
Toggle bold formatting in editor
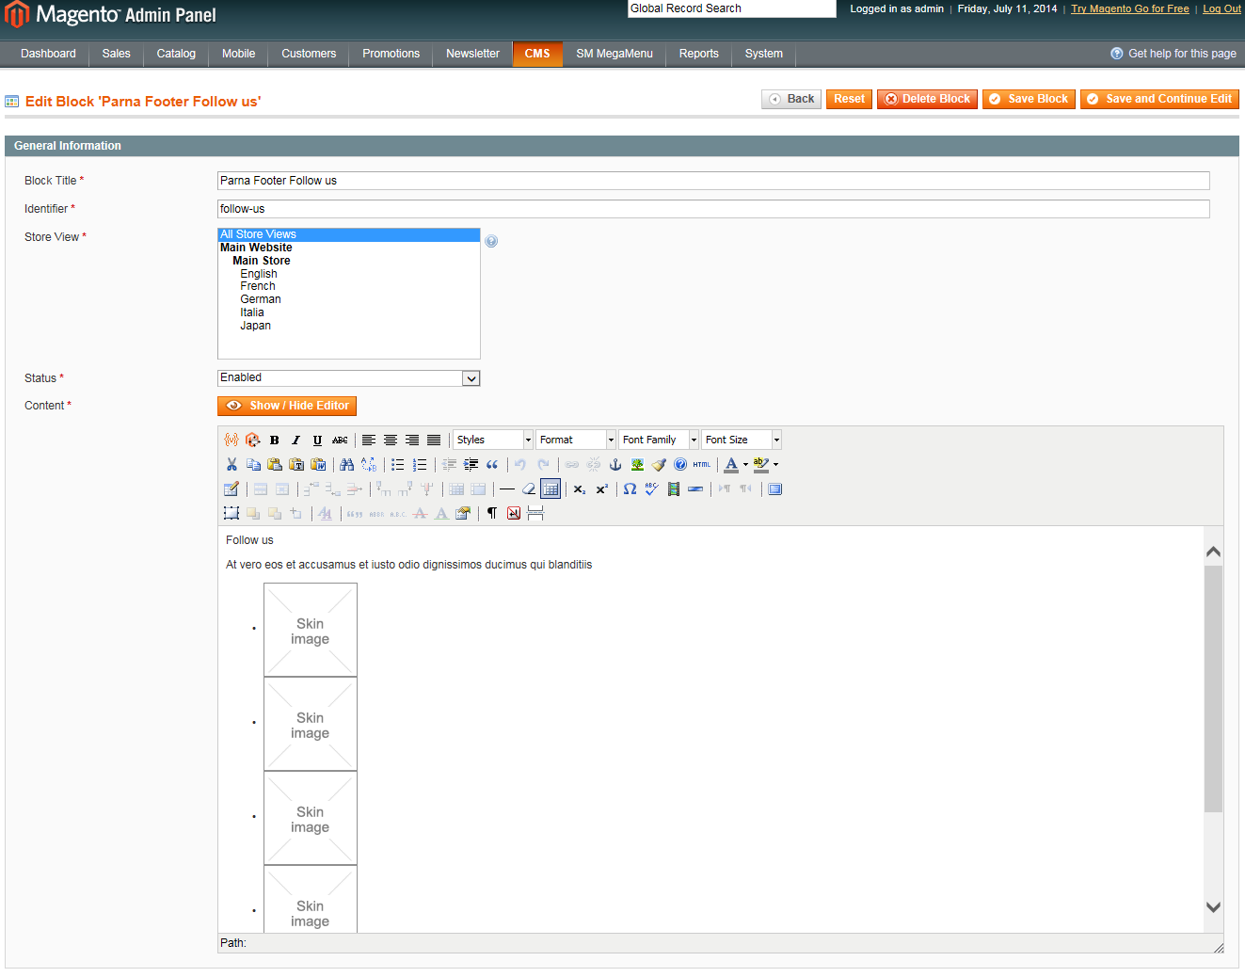point(274,440)
